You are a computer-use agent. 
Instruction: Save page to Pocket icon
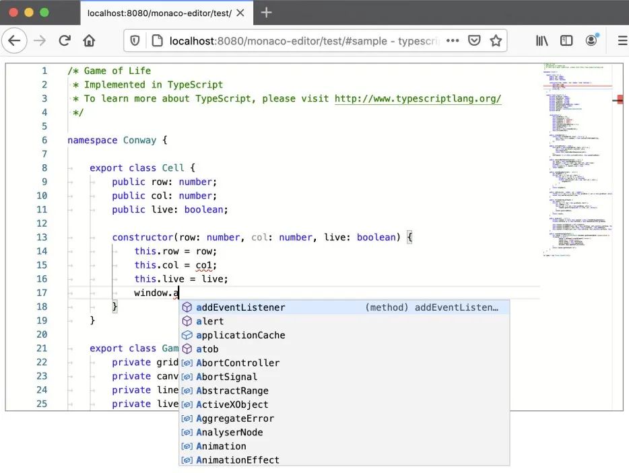[474, 40]
